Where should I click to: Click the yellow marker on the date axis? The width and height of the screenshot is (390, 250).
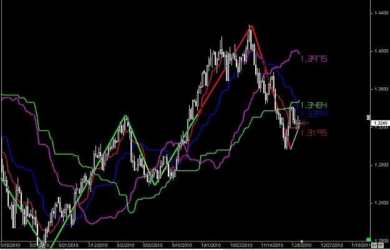coord(301,241)
